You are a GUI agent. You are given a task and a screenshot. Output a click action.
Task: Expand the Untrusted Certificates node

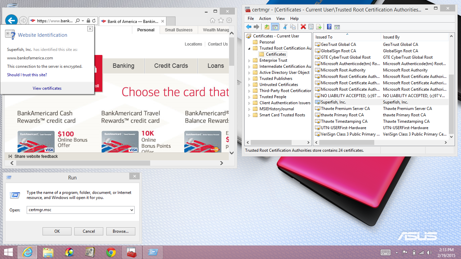coord(249,85)
